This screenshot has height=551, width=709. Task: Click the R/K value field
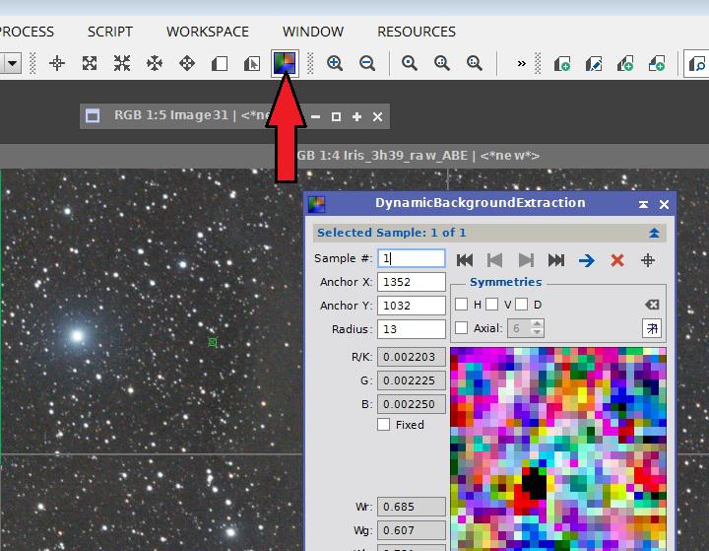(x=412, y=357)
